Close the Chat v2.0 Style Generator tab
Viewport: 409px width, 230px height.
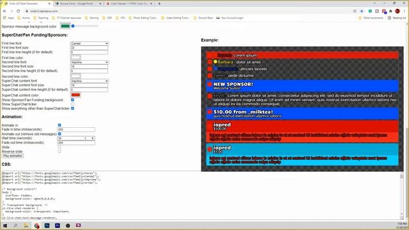[49, 4]
